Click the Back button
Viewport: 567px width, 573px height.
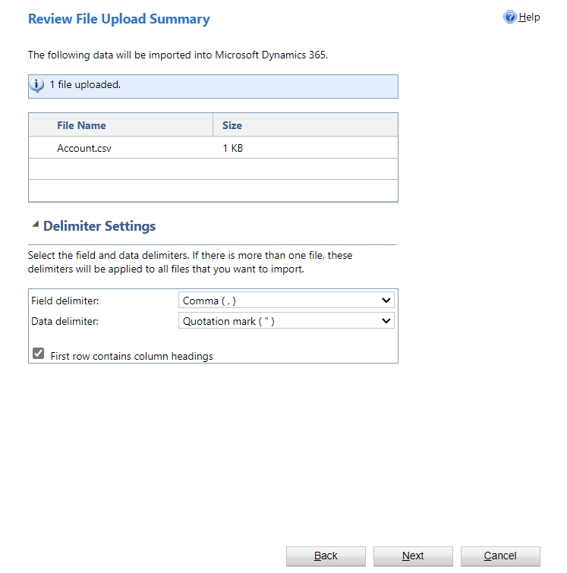point(326,556)
